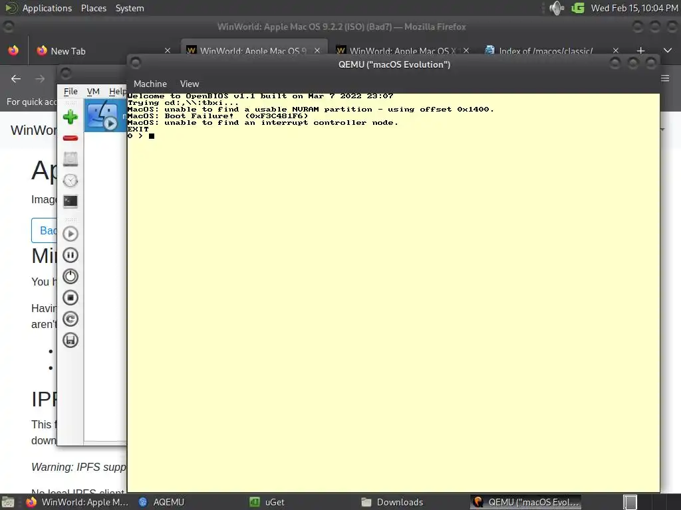Click the Firefox back arrow
Image resolution: width=681 pixels, height=510 pixels.
[16, 78]
